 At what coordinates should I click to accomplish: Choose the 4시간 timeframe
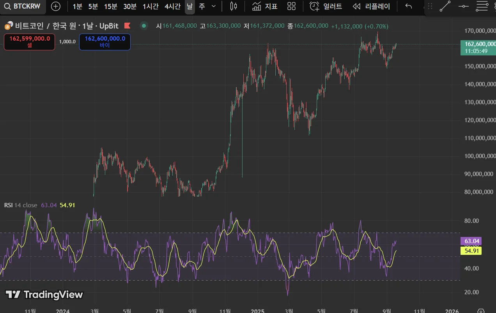point(172,6)
